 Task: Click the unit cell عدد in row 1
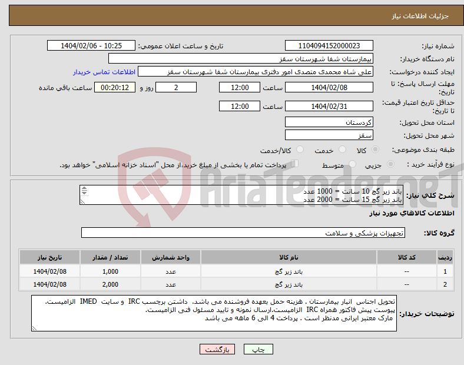(171, 271)
